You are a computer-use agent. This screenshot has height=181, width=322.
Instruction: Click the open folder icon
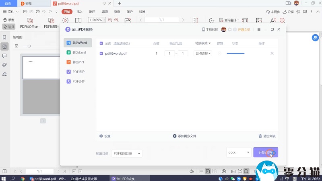pyautogui.click(x=25, y=12)
